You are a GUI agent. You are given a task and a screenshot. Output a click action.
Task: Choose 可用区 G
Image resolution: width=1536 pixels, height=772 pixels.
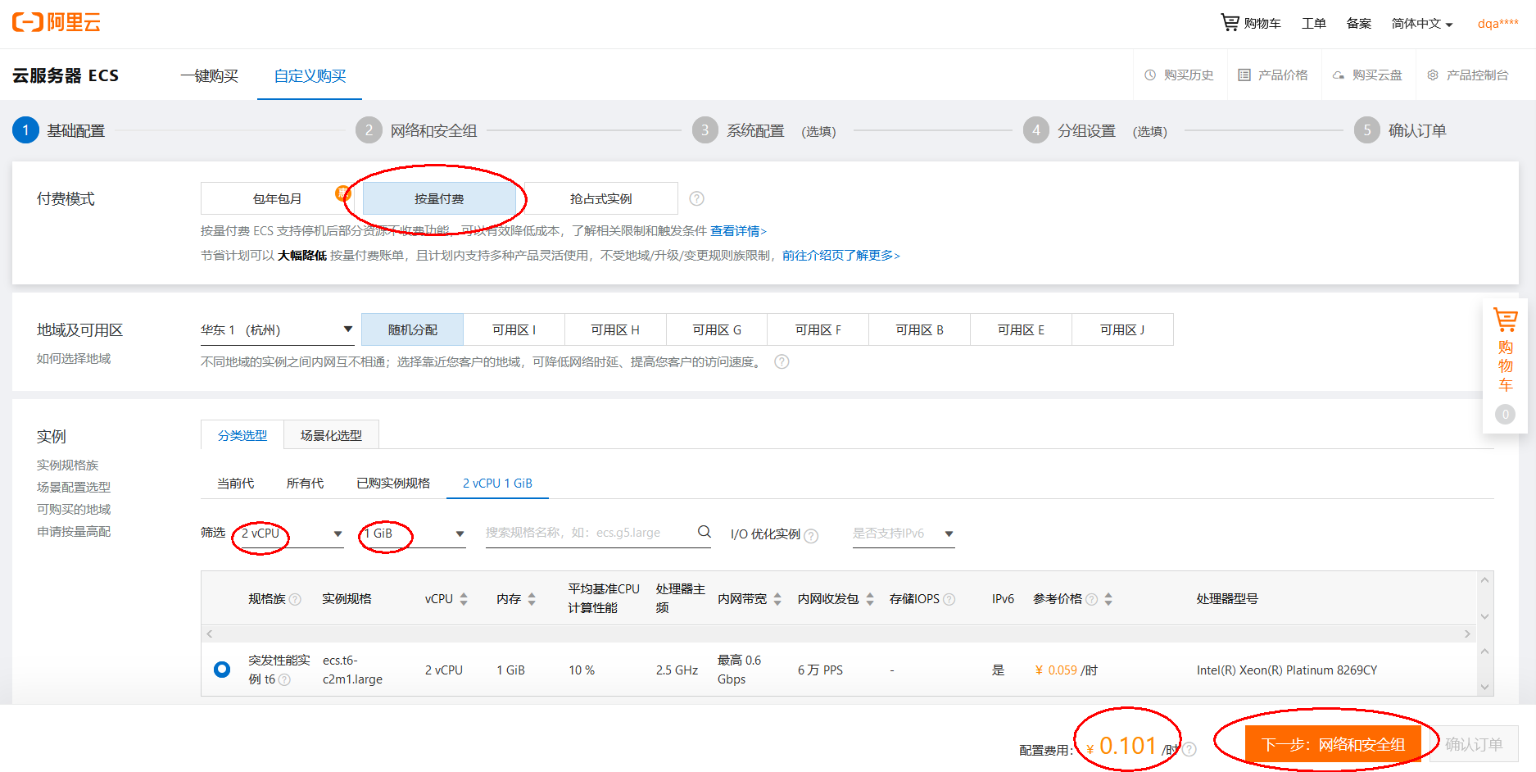pyautogui.click(x=717, y=329)
